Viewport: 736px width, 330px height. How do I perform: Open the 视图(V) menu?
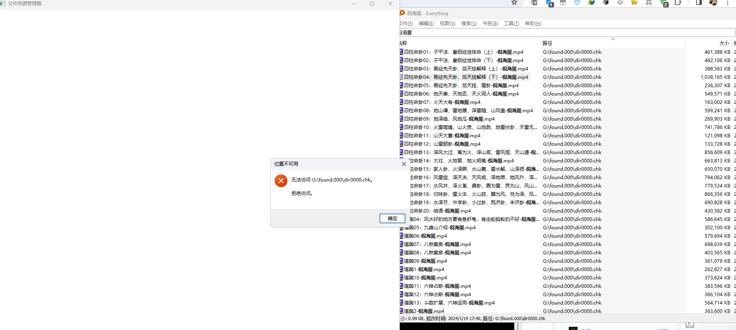pyautogui.click(x=447, y=23)
